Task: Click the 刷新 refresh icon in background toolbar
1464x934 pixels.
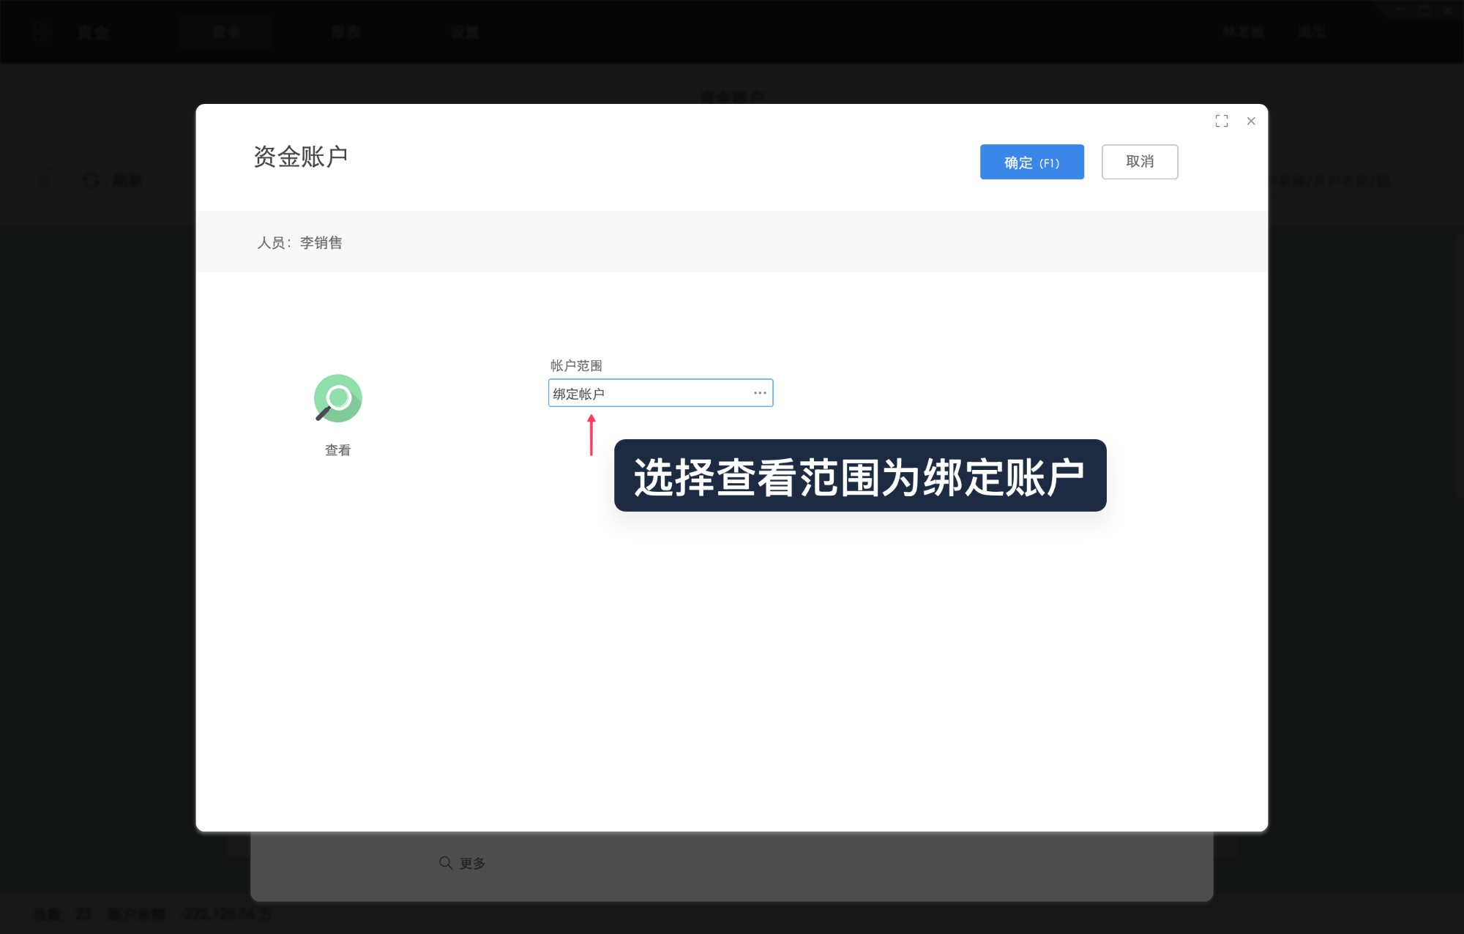Action: (91, 181)
